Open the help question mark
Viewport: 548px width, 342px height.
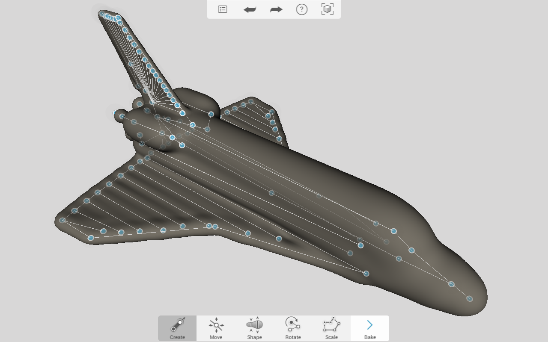click(x=302, y=9)
